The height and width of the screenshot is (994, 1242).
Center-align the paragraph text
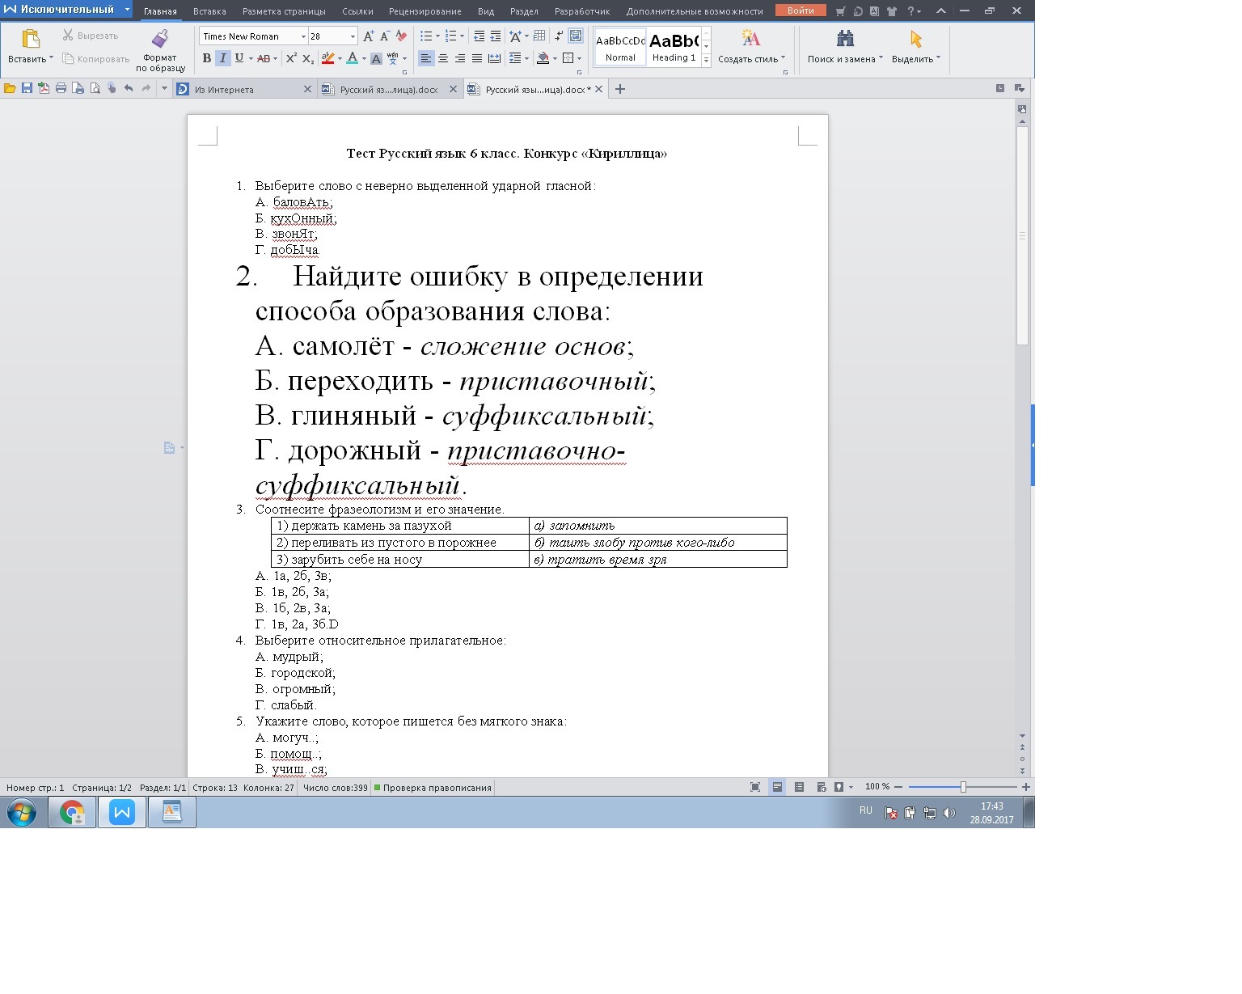coord(443,58)
